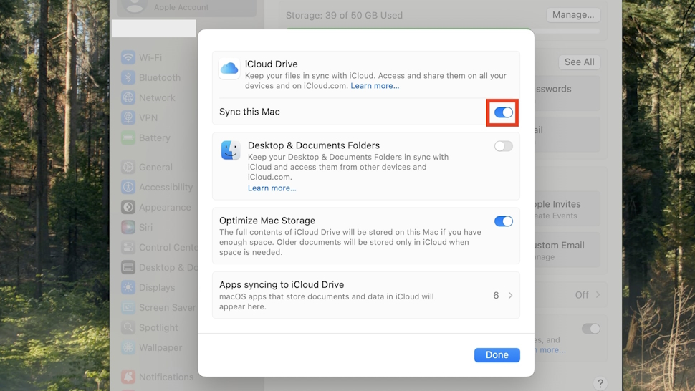Click the Finder face icon
Screen dimensions: 695x391
231,150
